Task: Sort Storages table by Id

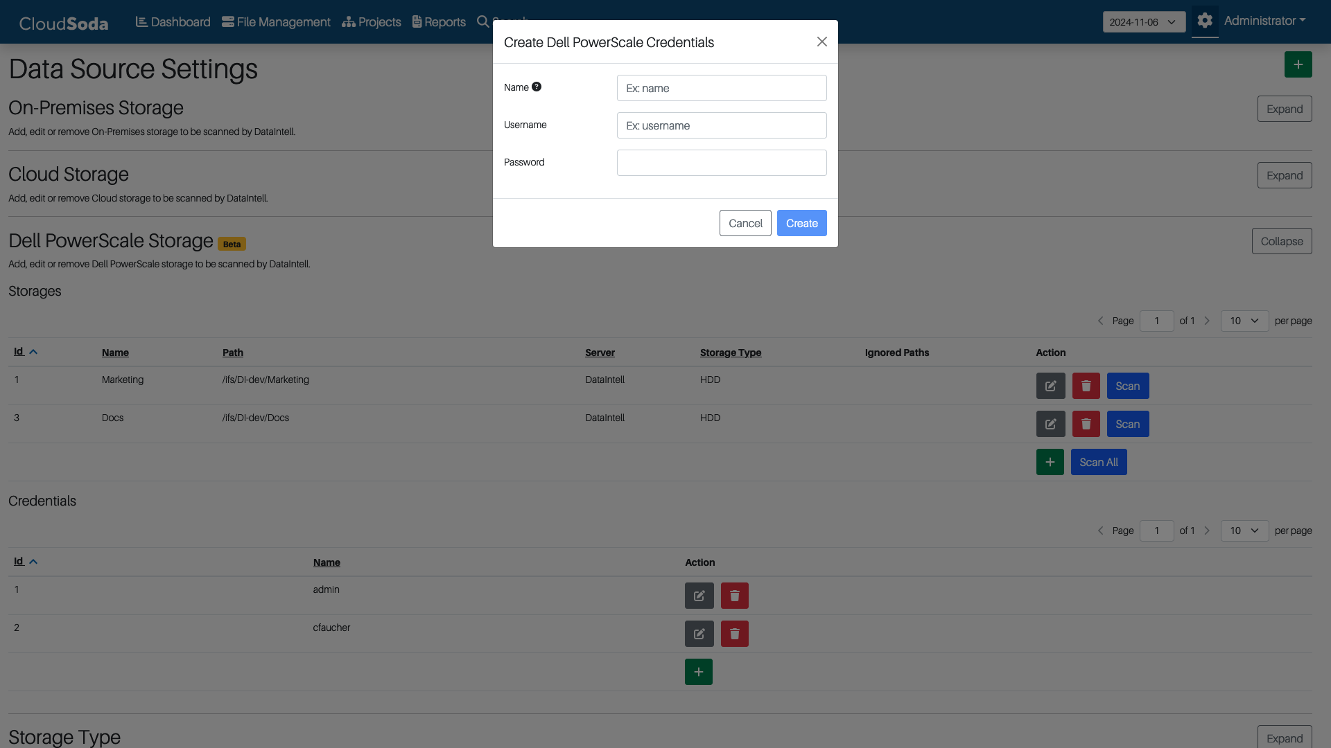Action: point(25,352)
